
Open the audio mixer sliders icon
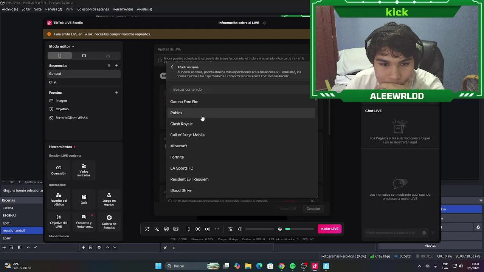coord(230,229)
